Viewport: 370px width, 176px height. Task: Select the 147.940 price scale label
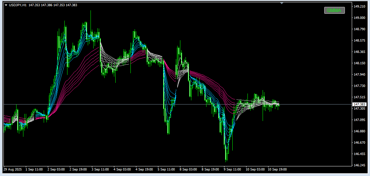[x=359, y=75]
